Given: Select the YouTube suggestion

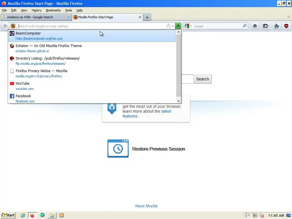Looking at the screenshot, I should [x=92, y=86].
